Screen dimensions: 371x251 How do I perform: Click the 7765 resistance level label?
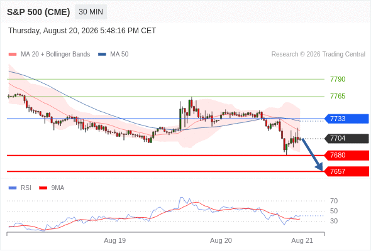[338, 96]
